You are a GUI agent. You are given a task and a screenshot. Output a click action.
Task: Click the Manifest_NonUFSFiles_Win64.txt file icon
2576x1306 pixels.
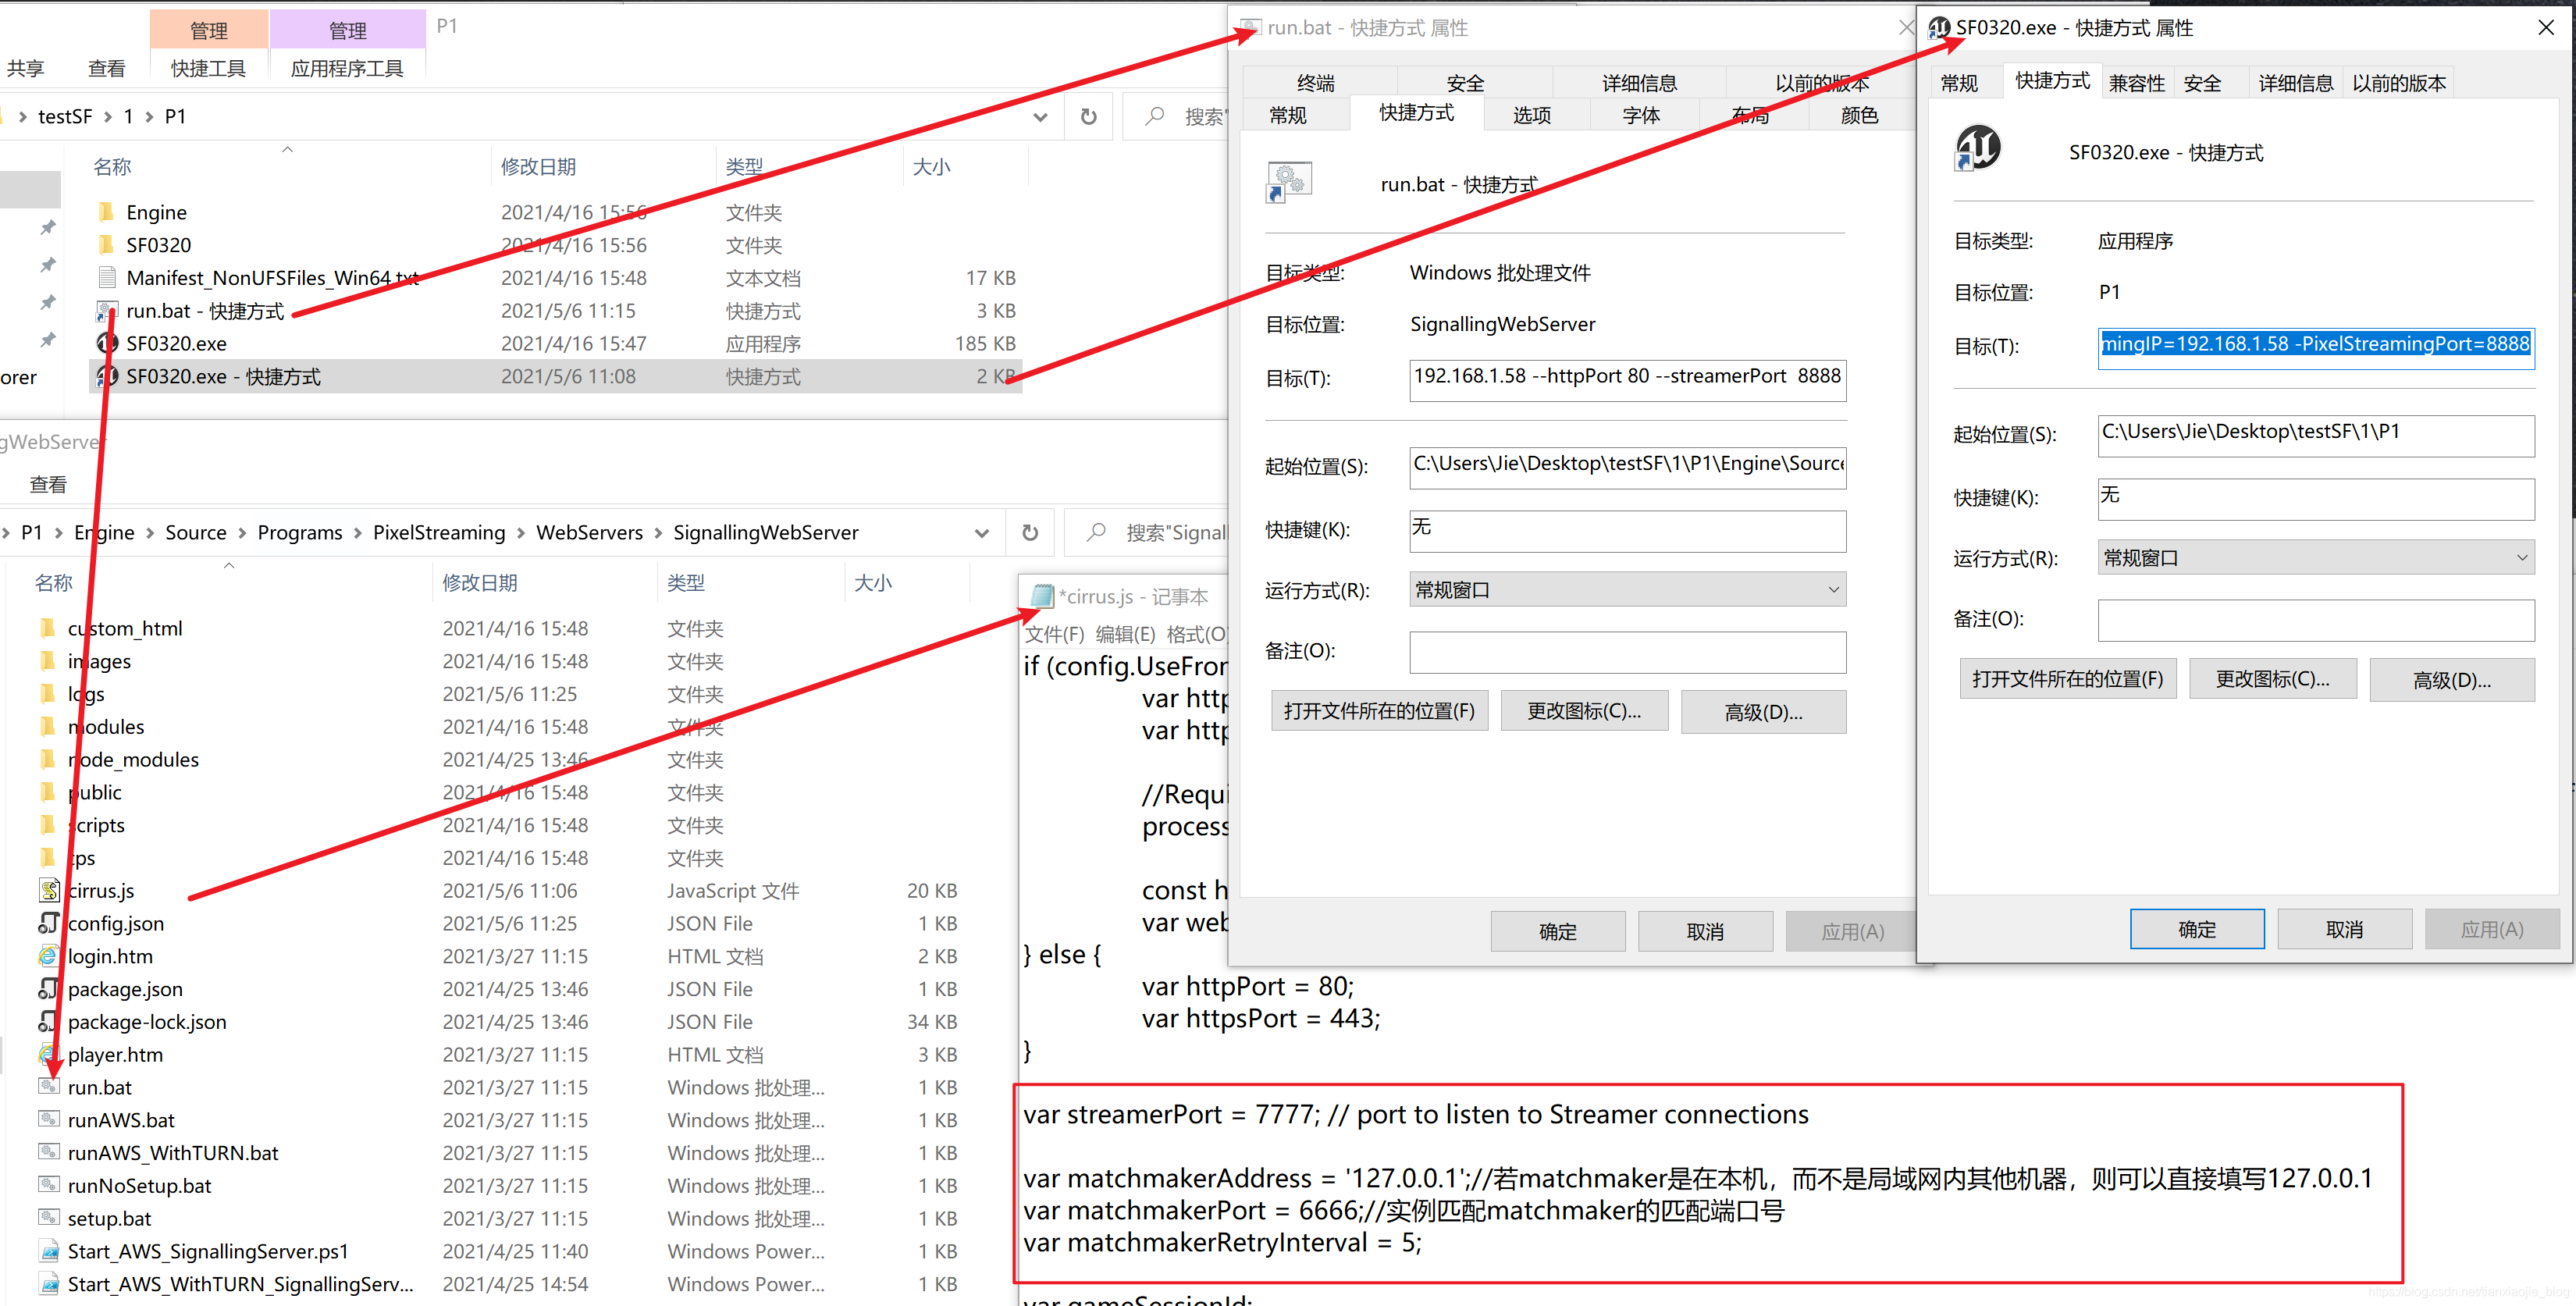[106, 278]
